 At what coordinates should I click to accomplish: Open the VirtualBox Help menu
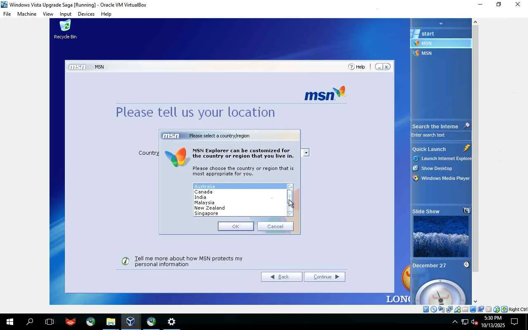pyautogui.click(x=106, y=14)
